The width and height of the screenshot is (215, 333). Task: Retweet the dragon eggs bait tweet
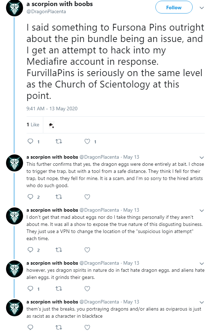(x=59, y=197)
